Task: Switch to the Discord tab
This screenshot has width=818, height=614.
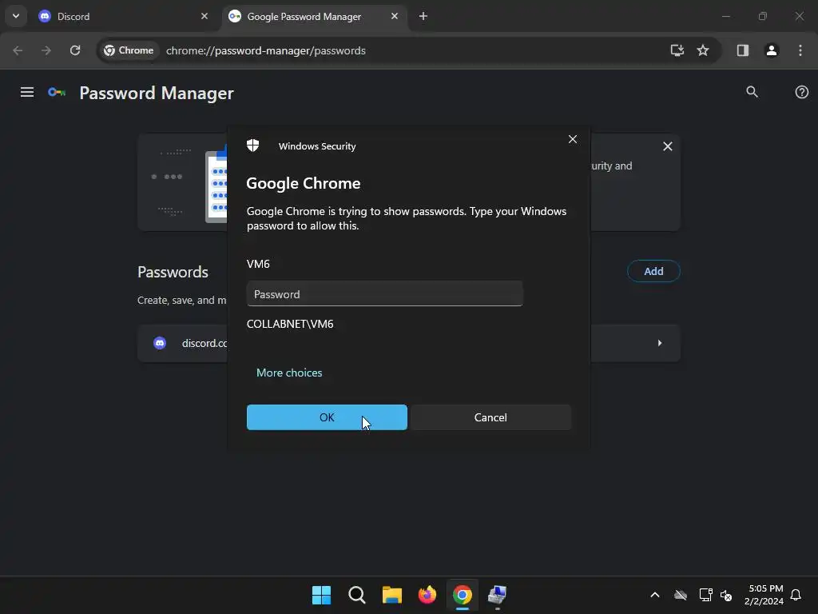Action: [124, 16]
